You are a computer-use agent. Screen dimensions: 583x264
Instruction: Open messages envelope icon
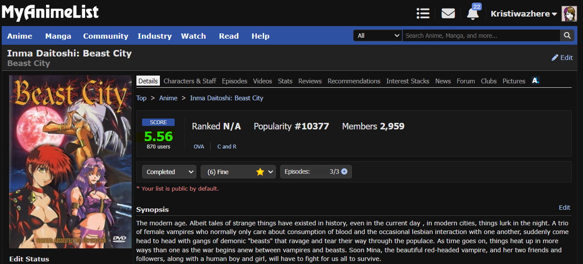tap(448, 14)
